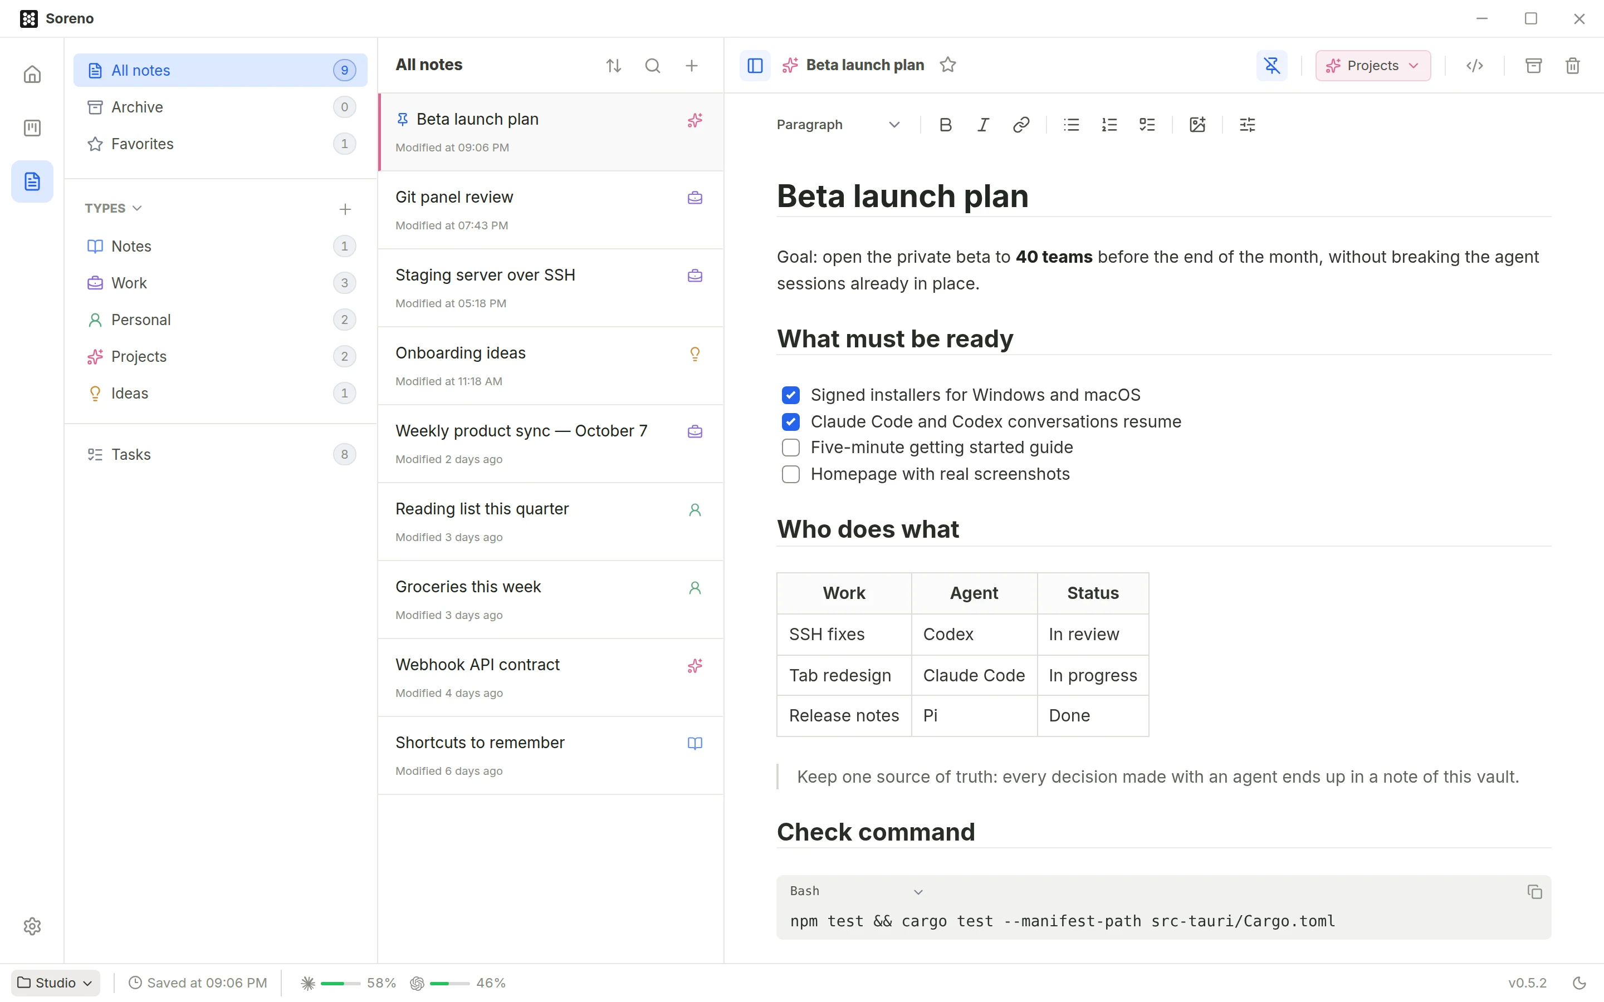Open Shortcuts to remember note

point(551,755)
